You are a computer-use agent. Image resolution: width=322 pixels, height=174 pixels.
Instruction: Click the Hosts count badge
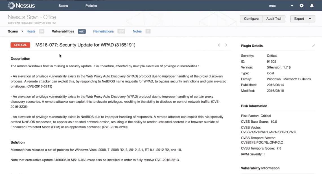(42, 31)
